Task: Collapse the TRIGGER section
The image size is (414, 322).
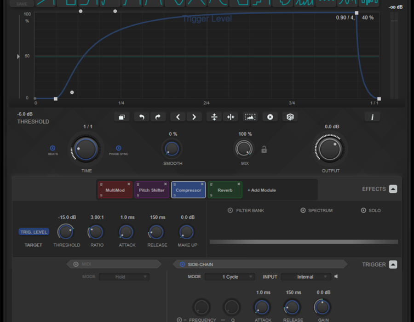Action: [x=393, y=264]
